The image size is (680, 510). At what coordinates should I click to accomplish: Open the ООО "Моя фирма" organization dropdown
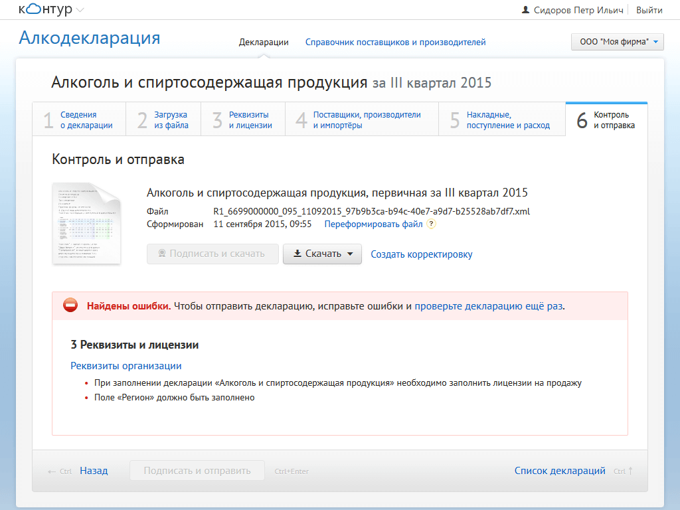tap(618, 42)
